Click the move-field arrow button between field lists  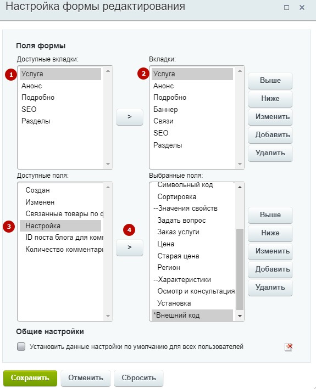(x=130, y=247)
